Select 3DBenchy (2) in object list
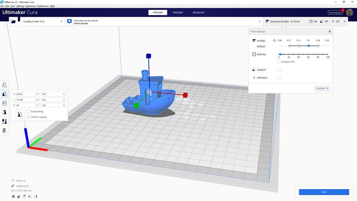 click(23, 186)
